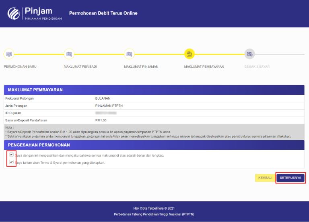Click the Permohonan Debit Terus Online title
Image resolution: width=309 pixels, height=222 pixels.
click(x=103, y=13)
